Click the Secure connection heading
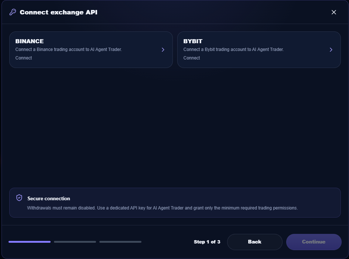The width and height of the screenshot is (349, 259). pos(48,198)
